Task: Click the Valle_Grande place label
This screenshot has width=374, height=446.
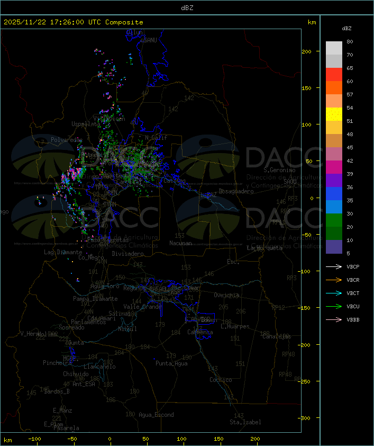Action: click(142, 307)
